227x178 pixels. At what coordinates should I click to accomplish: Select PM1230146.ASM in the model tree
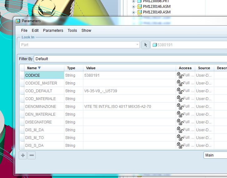(x=157, y=7)
